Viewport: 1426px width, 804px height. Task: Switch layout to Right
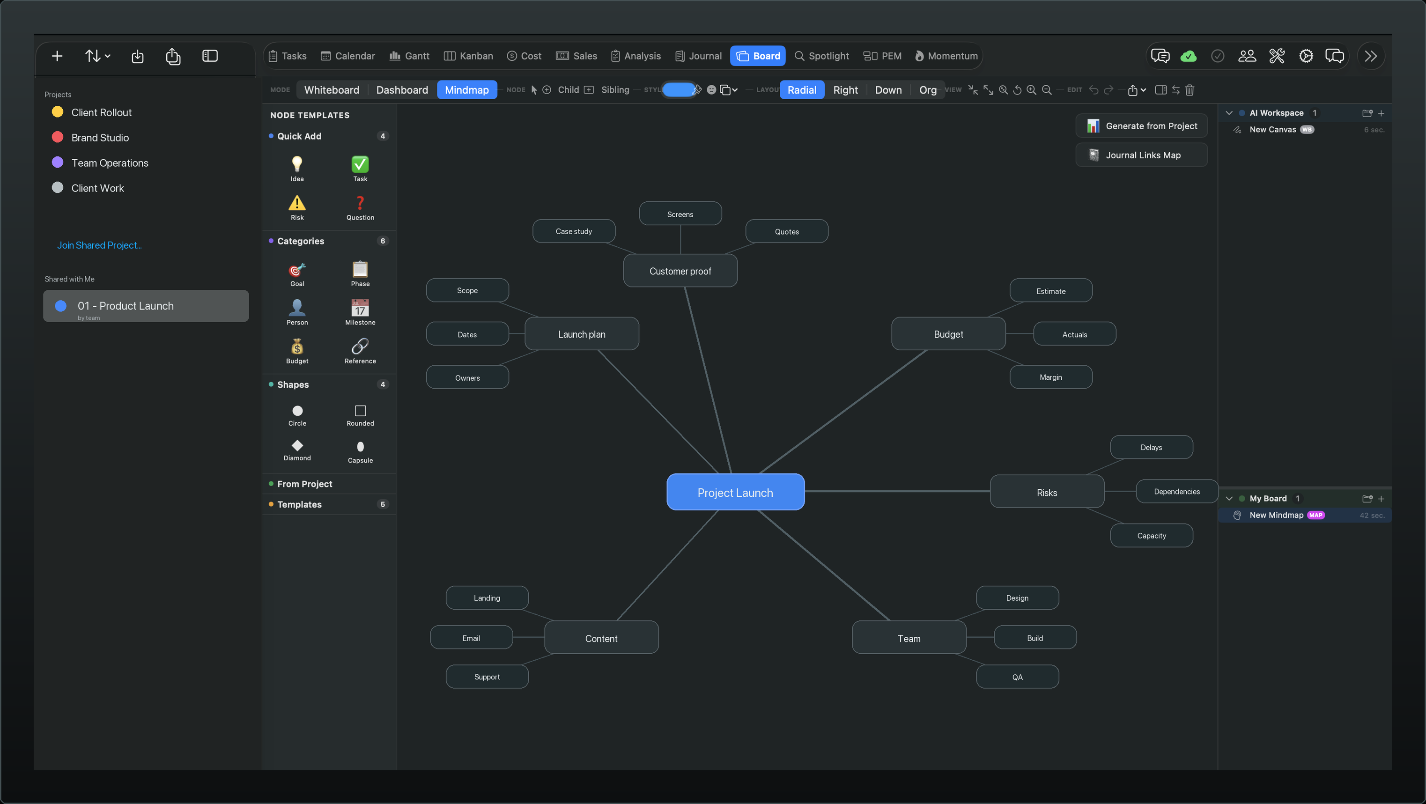tap(845, 89)
